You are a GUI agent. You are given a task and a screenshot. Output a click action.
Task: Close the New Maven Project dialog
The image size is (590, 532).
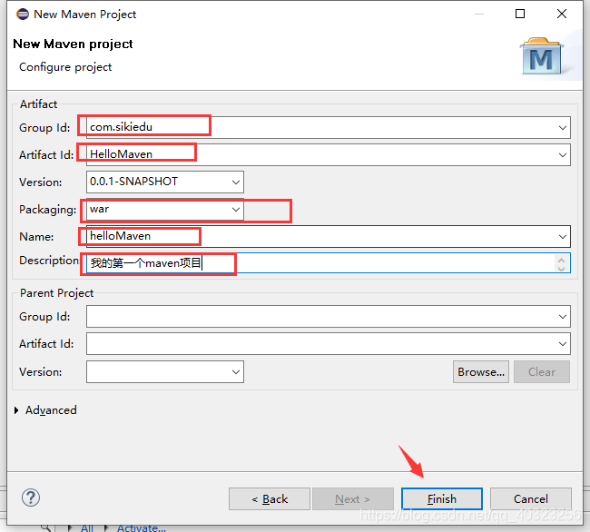point(563,14)
